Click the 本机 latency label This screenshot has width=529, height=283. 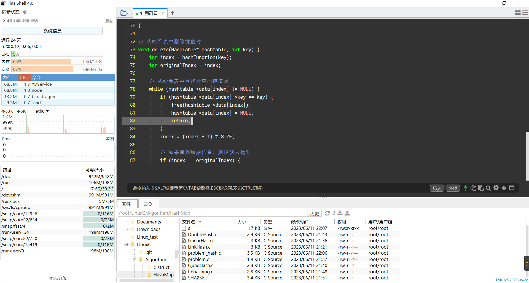point(110,139)
